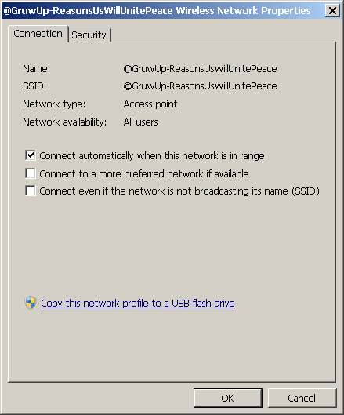Click the Network availability: label

click(65, 122)
